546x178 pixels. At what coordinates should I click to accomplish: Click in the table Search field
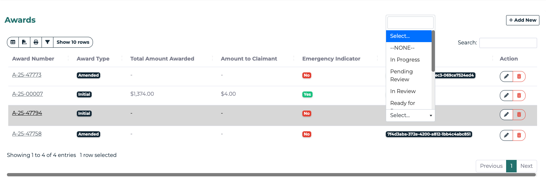508,43
